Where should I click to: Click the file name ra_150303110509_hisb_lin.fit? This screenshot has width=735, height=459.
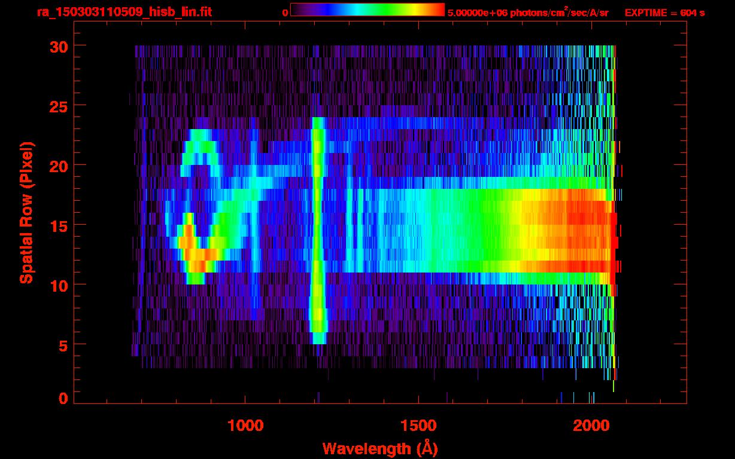pyautogui.click(x=124, y=12)
